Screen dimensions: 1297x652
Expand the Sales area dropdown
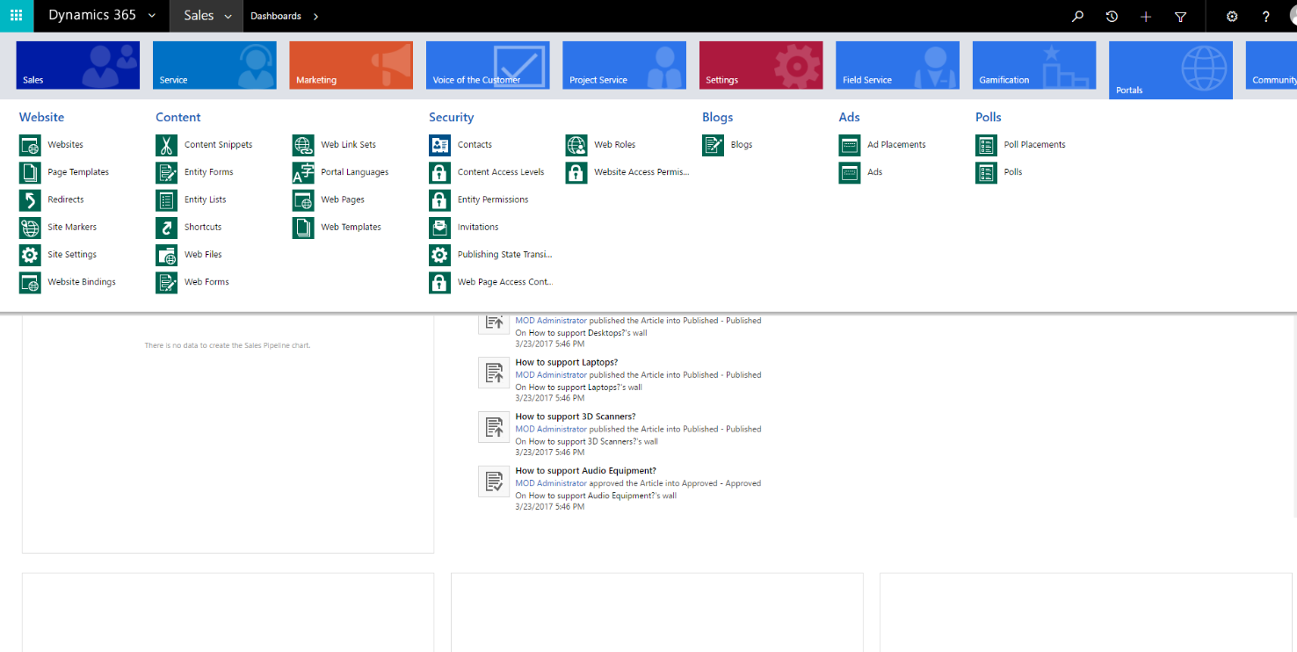[228, 17]
